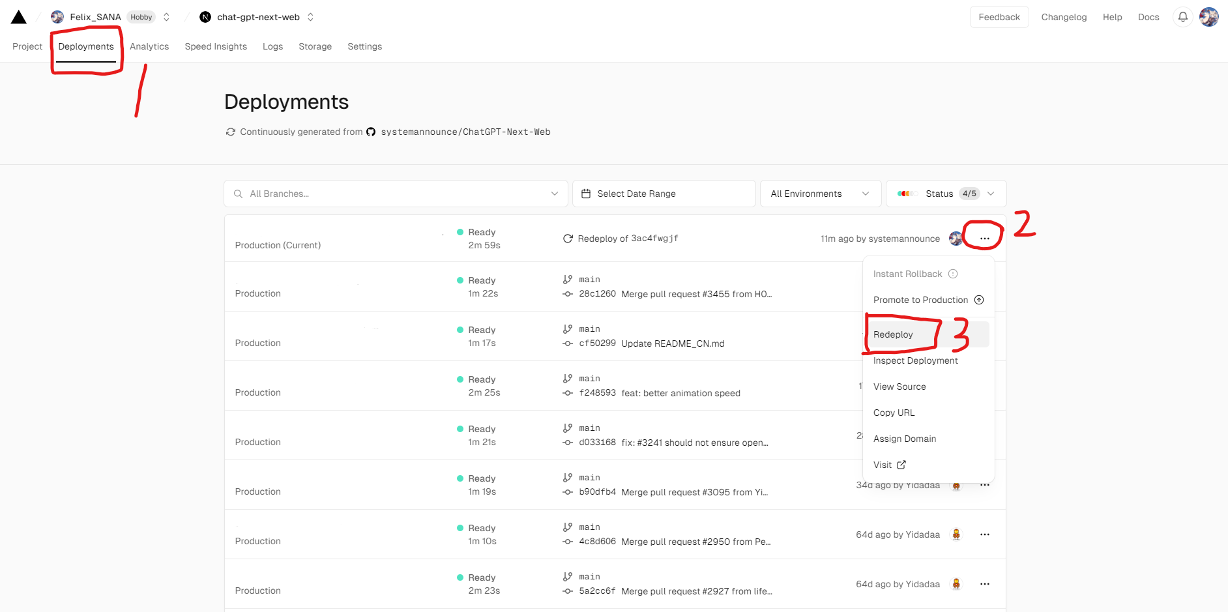Open systemannounce/ChatGPT-Next-Web repository link
The width and height of the screenshot is (1228, 612).
click(465, 132)
